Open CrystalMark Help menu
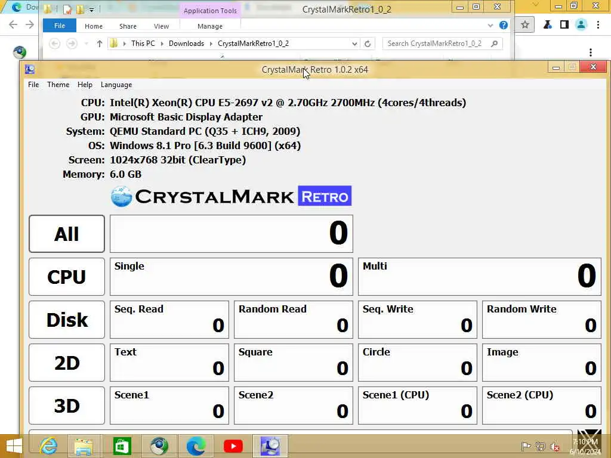This screenshot has width=611, height=458. (x=85, y=85)
